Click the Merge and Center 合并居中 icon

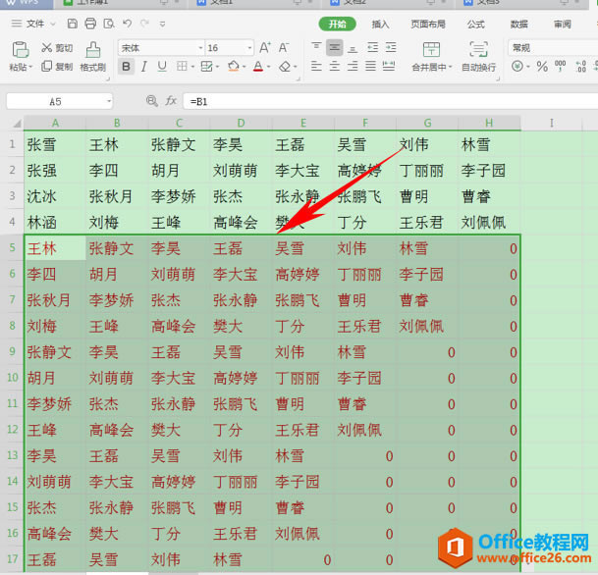(x=431, y=49)
